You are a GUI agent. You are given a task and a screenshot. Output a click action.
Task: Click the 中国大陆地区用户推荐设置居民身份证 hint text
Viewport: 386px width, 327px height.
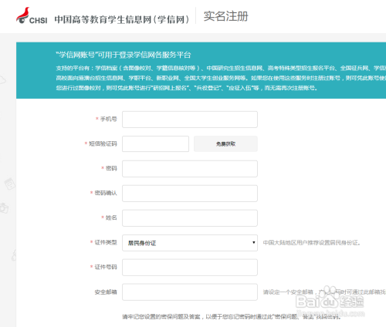(311, 243)
